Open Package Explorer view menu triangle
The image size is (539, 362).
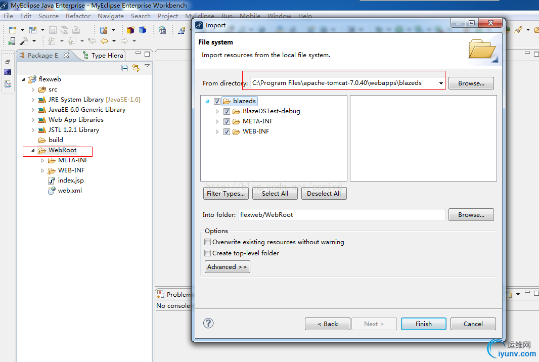click(x=147, y=65)
